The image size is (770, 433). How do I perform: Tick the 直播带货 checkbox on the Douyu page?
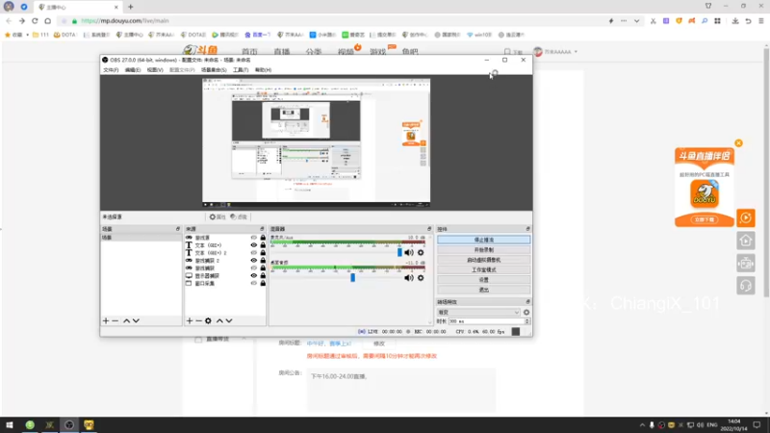tap(198, 340)
